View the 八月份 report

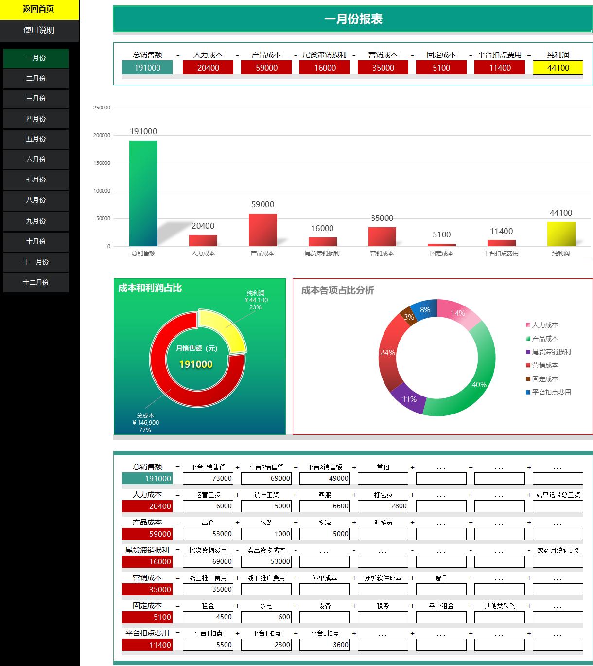click(x=35, y=201)
